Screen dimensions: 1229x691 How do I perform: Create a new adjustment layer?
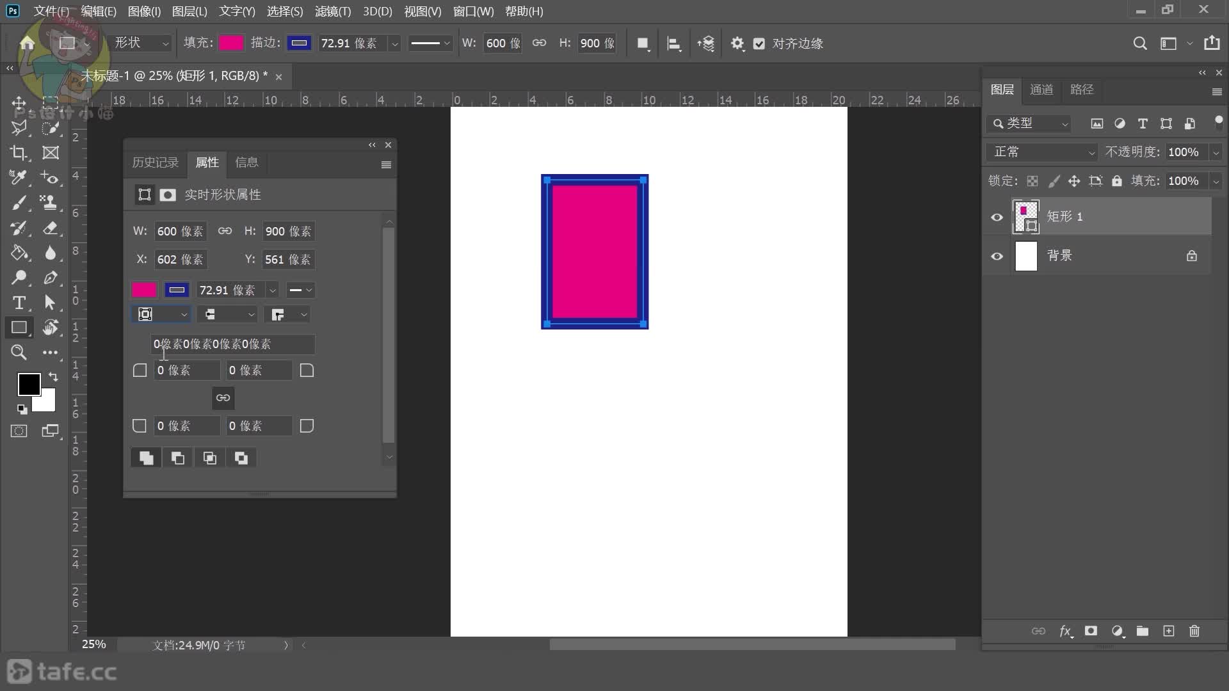pos(1118,631)
